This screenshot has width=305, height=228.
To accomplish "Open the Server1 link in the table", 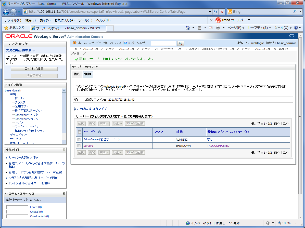I will point(88,146).
